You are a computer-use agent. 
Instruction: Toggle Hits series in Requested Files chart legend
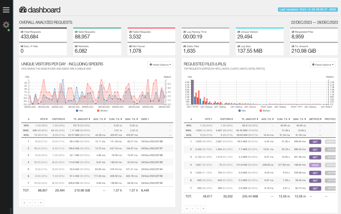click(x=242, y=111)
